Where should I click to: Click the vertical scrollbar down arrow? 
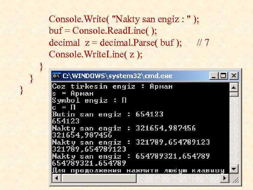234,169
